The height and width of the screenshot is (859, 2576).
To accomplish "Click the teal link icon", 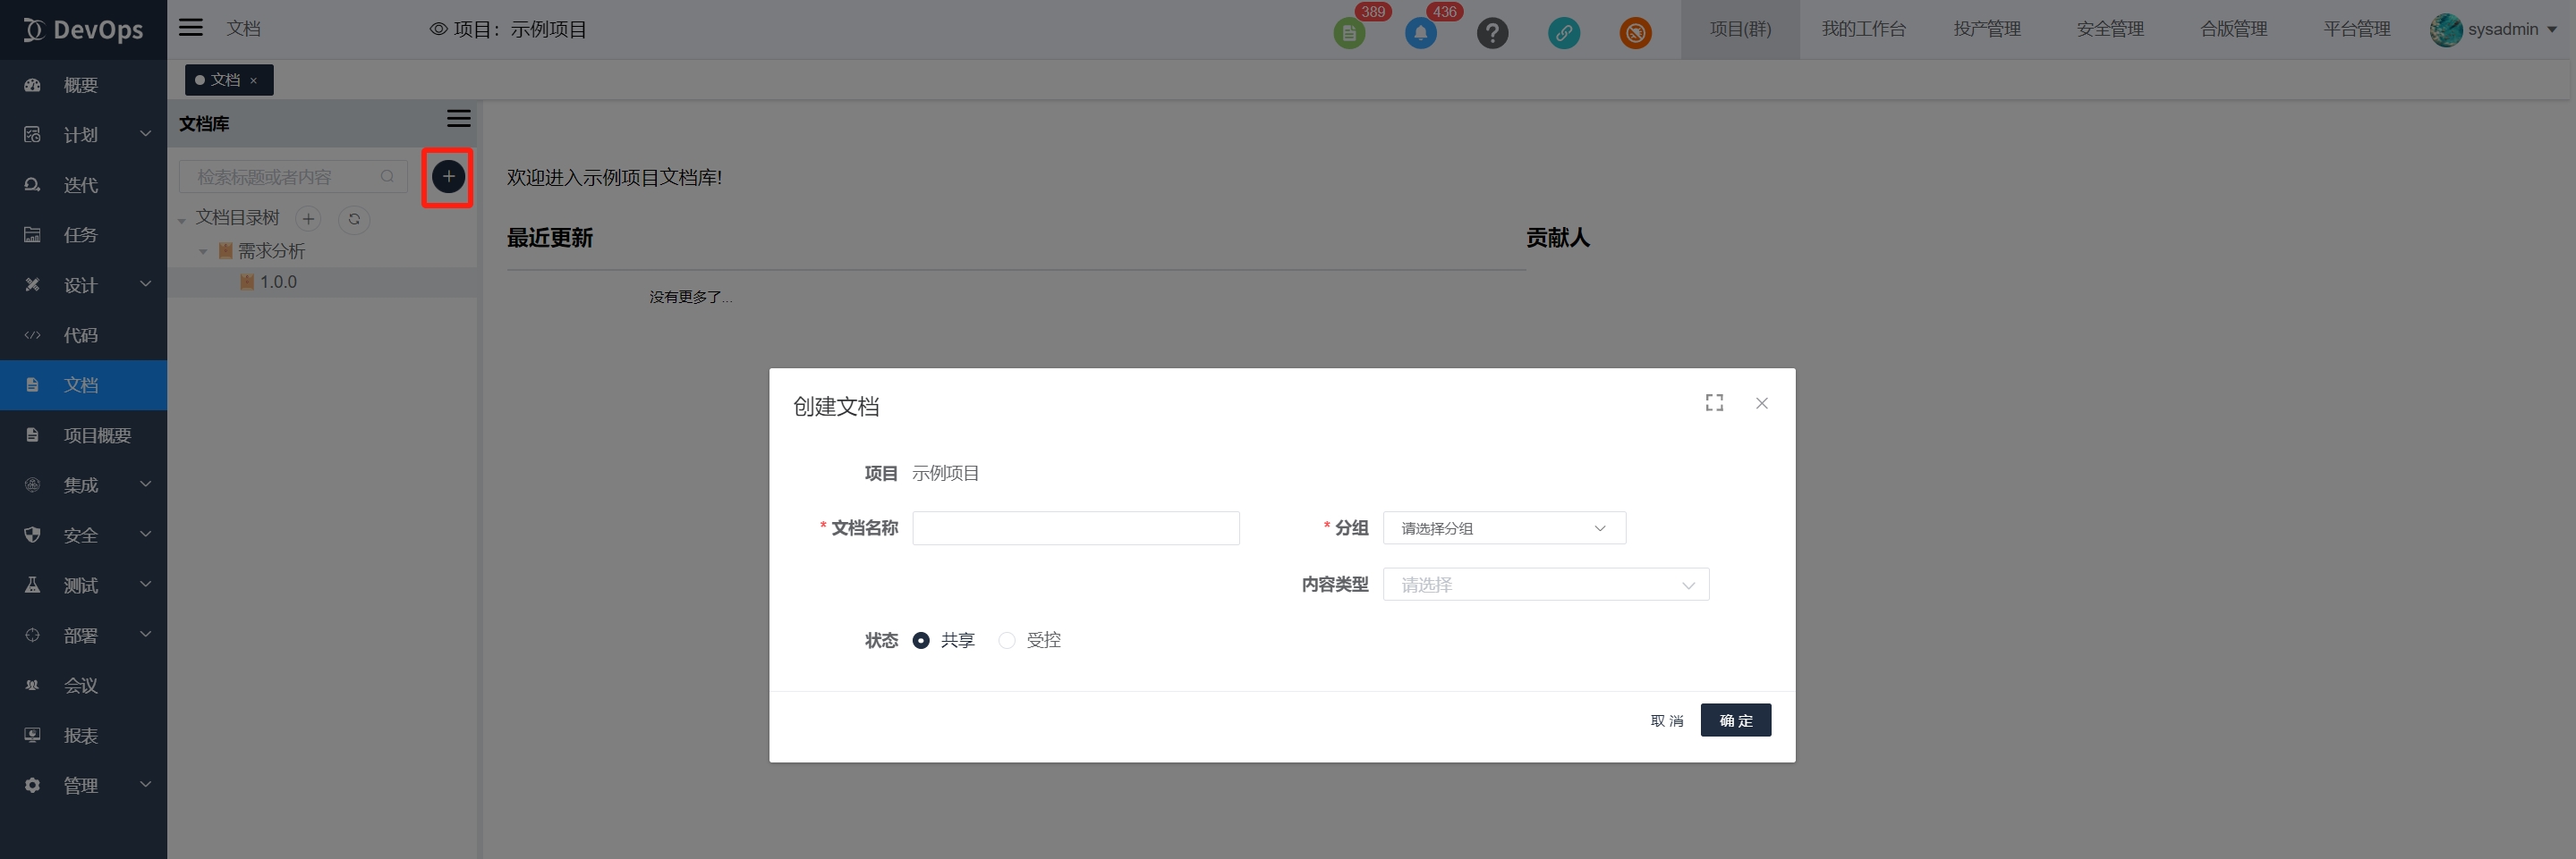I will coord(1564,33).
